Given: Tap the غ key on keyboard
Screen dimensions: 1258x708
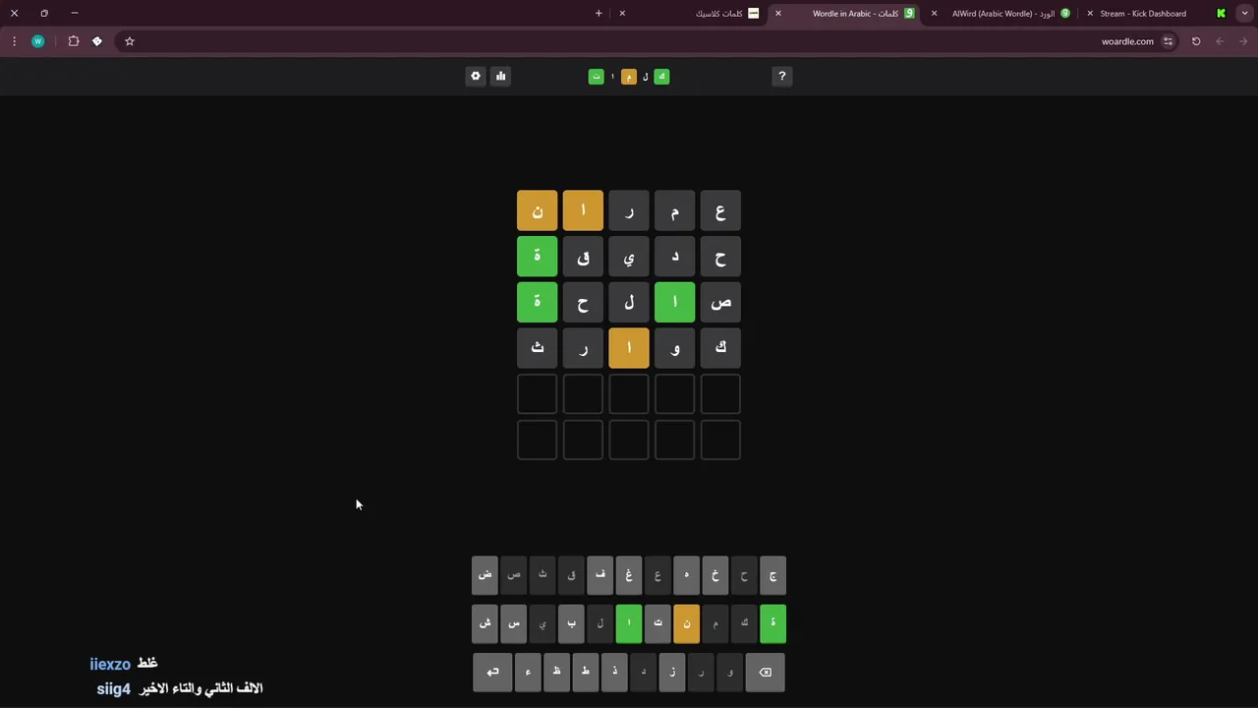Looking at the screenshot, I should tap(629, 575).
